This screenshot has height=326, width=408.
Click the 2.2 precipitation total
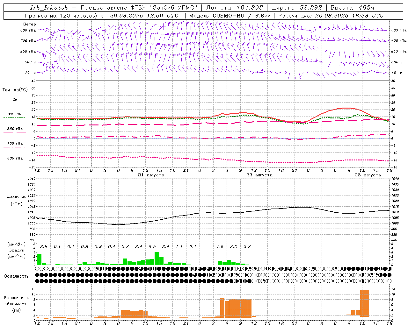234,247
